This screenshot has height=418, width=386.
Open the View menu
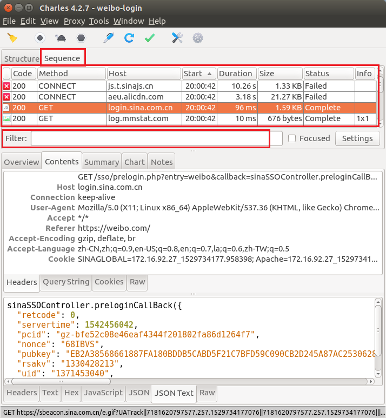click(x=50, y=21)
